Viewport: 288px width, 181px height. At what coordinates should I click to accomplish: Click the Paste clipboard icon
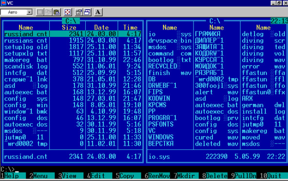coord(57,12)
